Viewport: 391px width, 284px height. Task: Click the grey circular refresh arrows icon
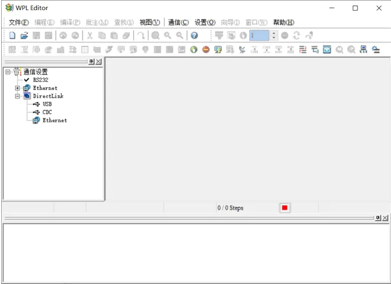point(297,36)
